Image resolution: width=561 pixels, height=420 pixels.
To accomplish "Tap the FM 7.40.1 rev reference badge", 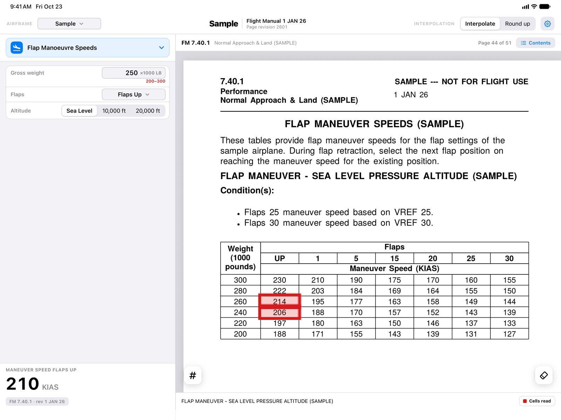I will tap(37, 401).
